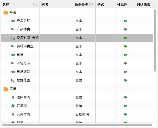The width and height of the screenshot is (158, 128).
Task: Click the Abc icon beside 省份
Action: (13, 55)
